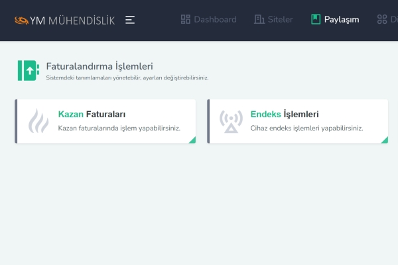Click Kazan faturalarında işlem yapabilirsiniz description
Screen dimensions: 398x265
pos(119,128)
